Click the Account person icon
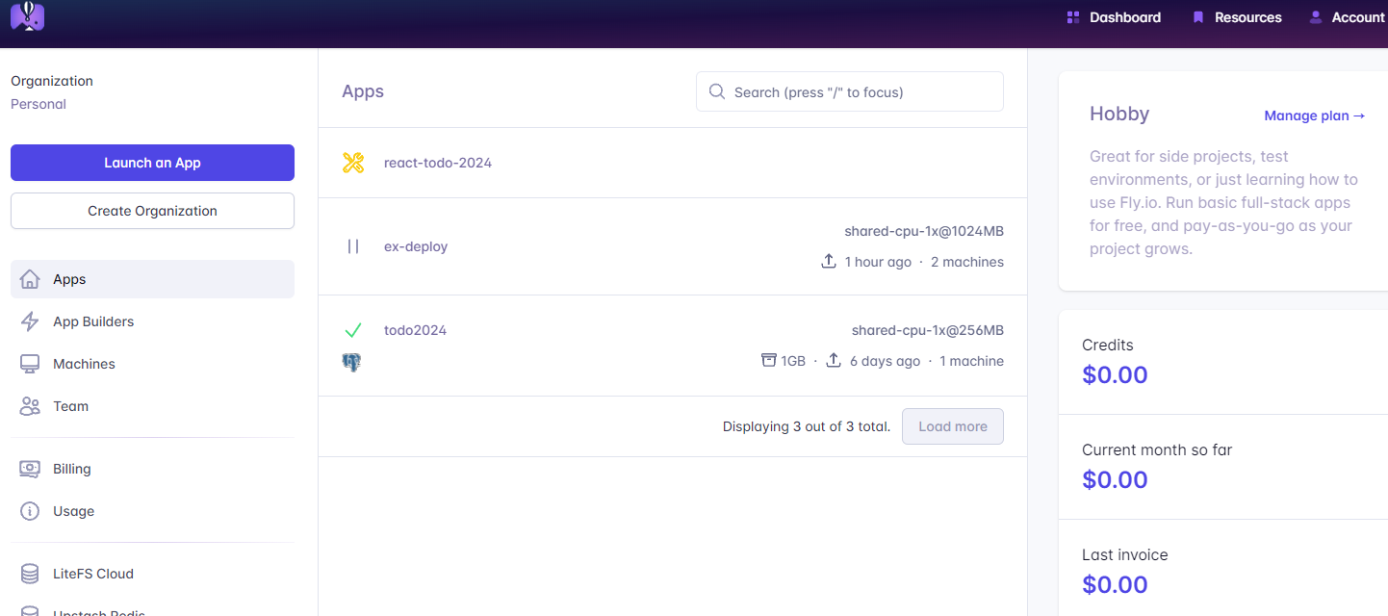Image resolution: width=1388 pixels, height=616 pixels. 1316,17
